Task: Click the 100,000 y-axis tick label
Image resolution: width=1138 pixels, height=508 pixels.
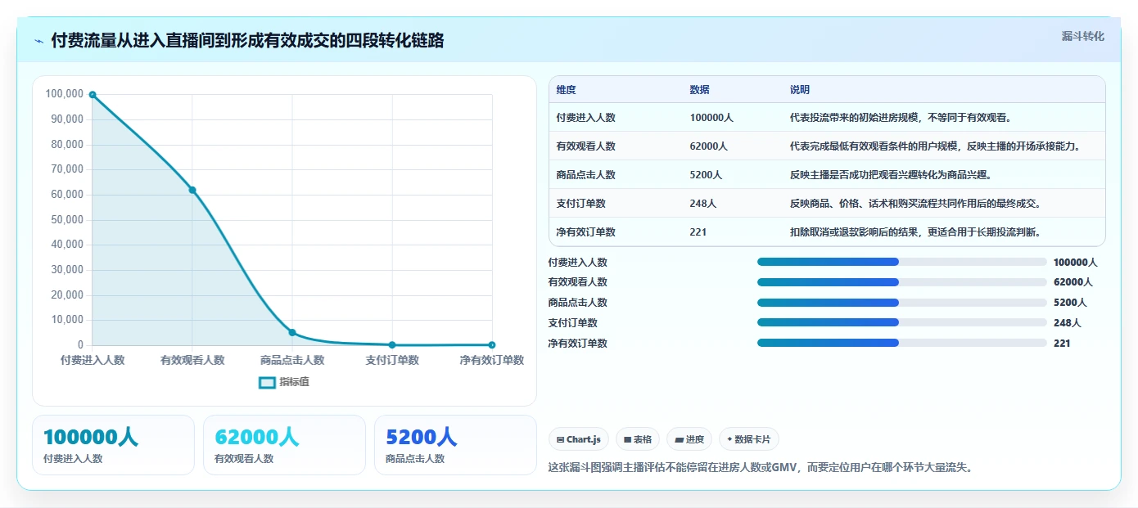Action: click(65, 94)
